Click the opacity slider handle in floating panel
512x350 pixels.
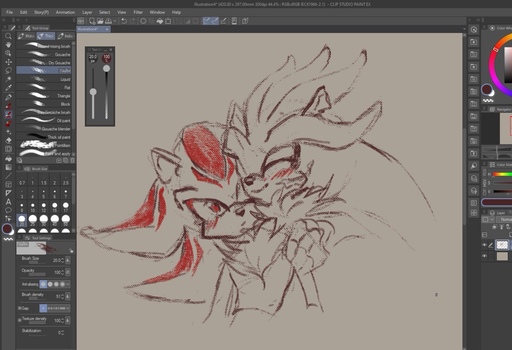107,68
